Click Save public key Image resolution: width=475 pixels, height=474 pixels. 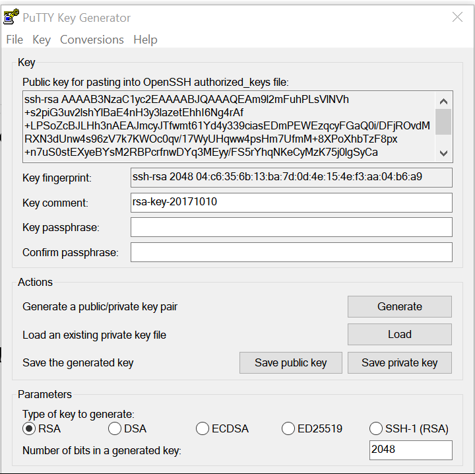pos(291,362)
